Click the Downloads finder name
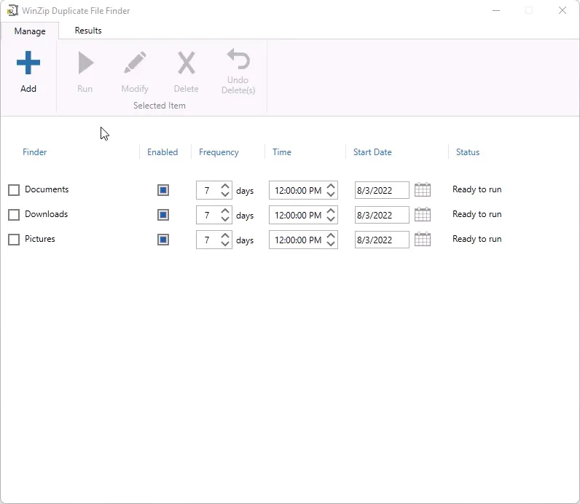Image resolution: width=580 pixels, height=504 pixels. click(x=46, y=214)
